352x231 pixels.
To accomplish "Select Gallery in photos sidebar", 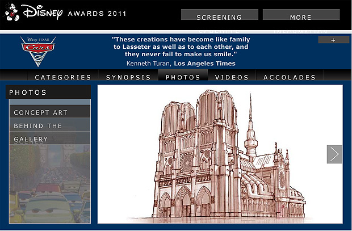I will [50, 138].
